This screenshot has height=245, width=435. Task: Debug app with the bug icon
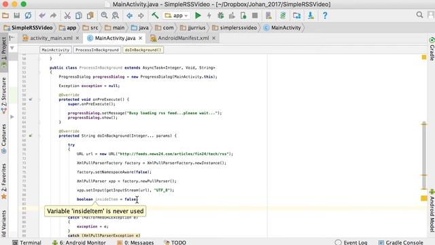click(x=221, y=16)
